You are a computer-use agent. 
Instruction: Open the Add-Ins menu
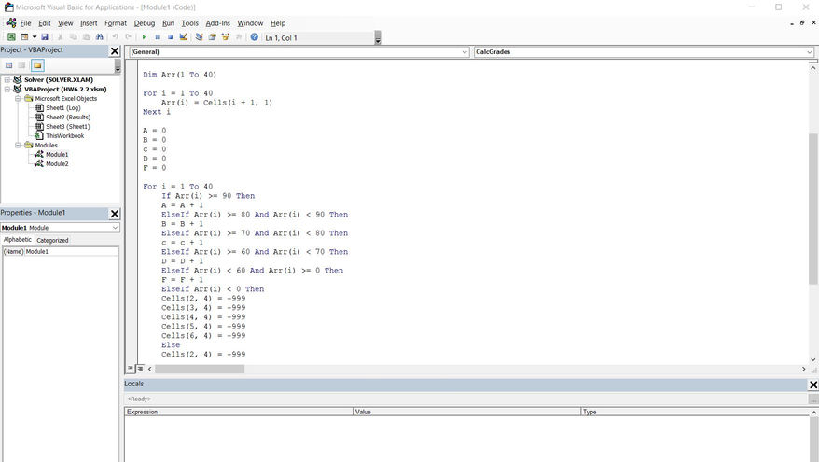coord(217,23)
